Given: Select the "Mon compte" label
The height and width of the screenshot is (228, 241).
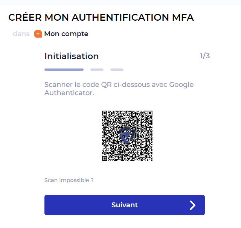Looking at the screenshot, I should click(x=66, y=34).
